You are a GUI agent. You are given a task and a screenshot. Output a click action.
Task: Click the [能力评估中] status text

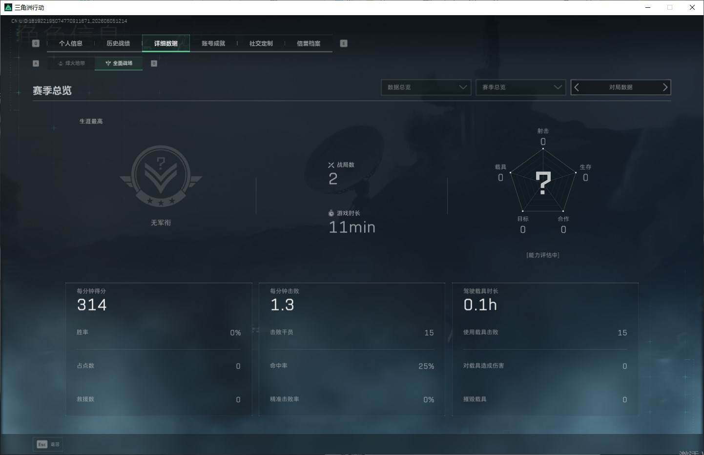click(543, 255)
